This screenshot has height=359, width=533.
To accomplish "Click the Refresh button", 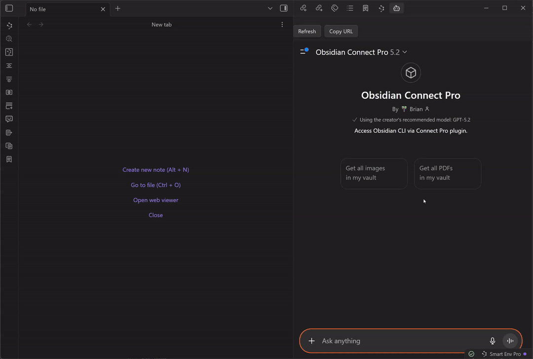I will [307, 31].
